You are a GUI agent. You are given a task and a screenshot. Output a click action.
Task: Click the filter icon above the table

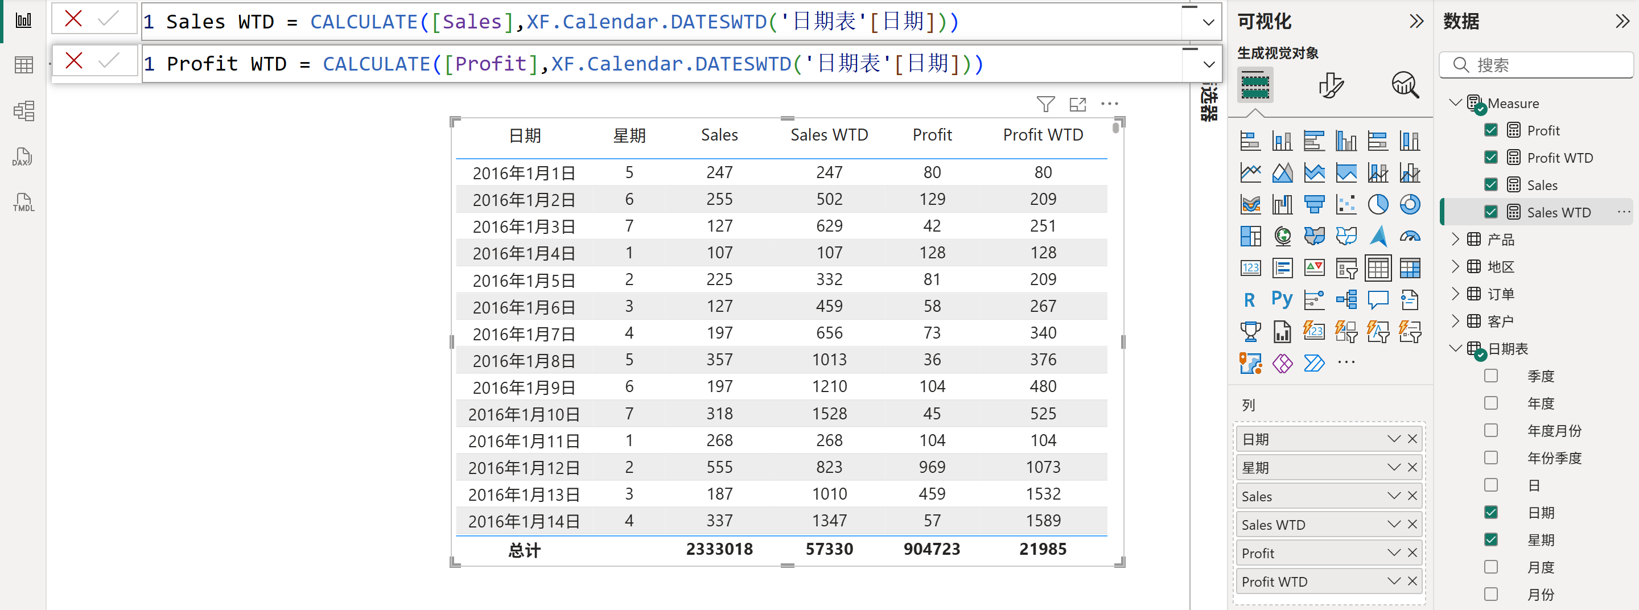coord(1045,104)
